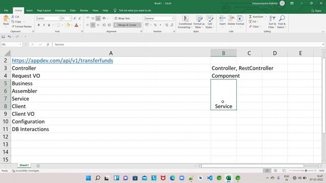Apply percent style format
Screen dimensions: 326x183
(x=155, y=25)
